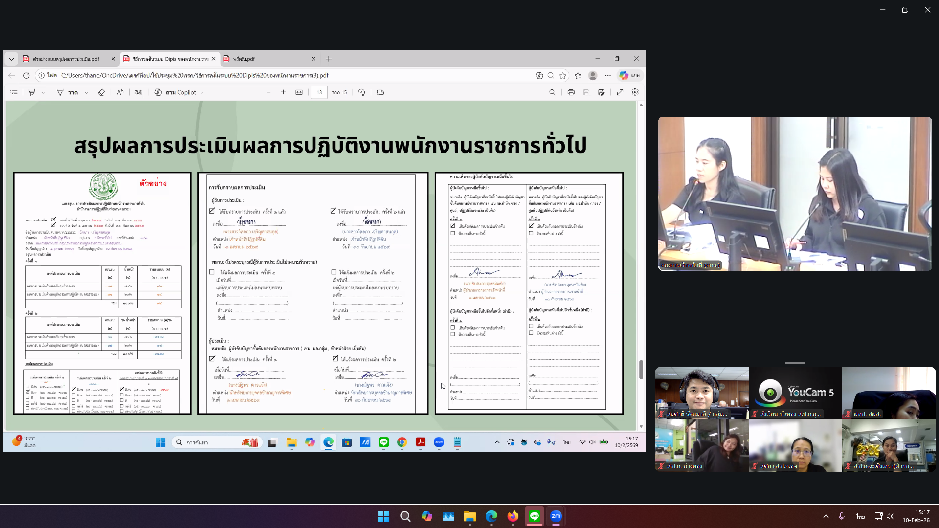This screenshot has height=528, width=939.
Task: Open search within the PDF
Action: (552, 92)
